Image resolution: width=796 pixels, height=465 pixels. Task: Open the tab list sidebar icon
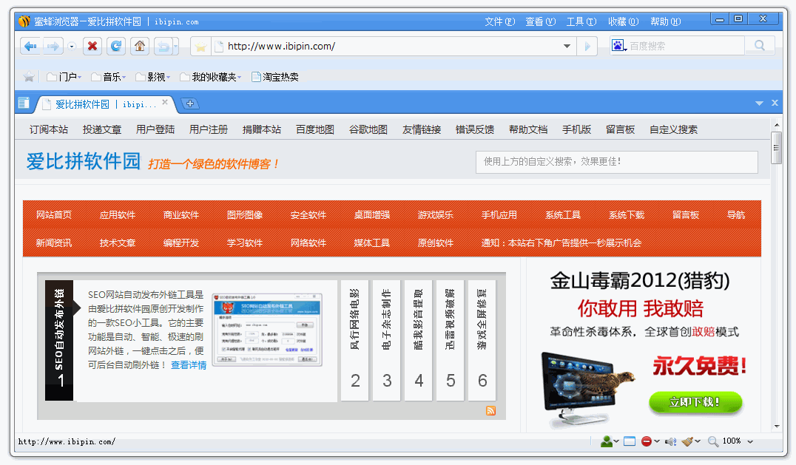[x=24, y=103]
